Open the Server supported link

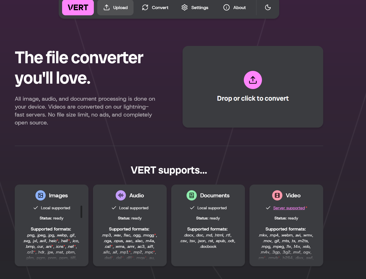coord(289,208)
